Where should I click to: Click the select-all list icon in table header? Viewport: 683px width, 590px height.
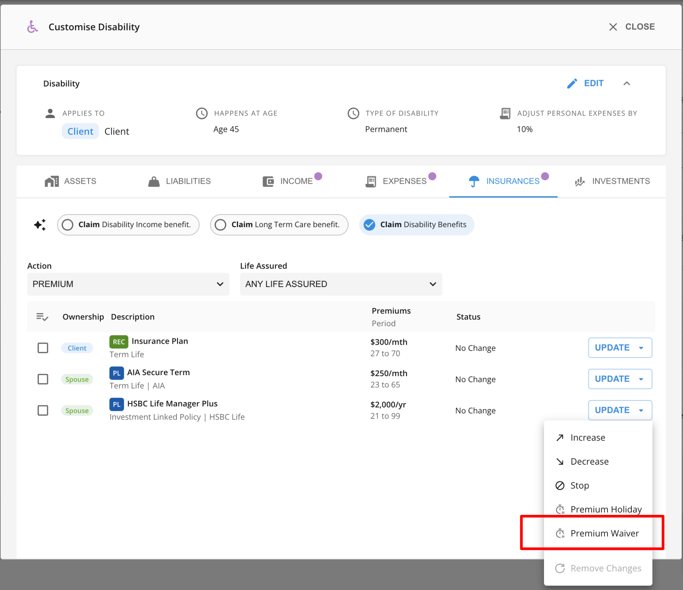42,317
